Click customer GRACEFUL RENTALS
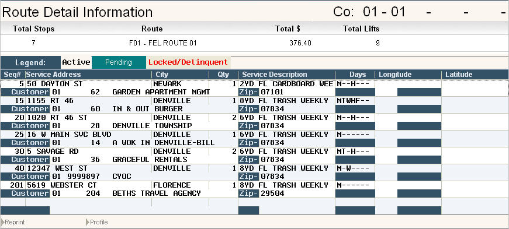 click(150, 159)
